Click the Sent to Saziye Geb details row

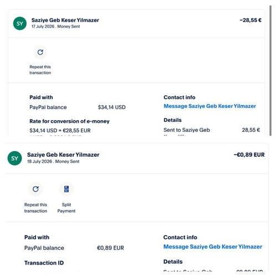pyautogui.click(x=212, y=130)
